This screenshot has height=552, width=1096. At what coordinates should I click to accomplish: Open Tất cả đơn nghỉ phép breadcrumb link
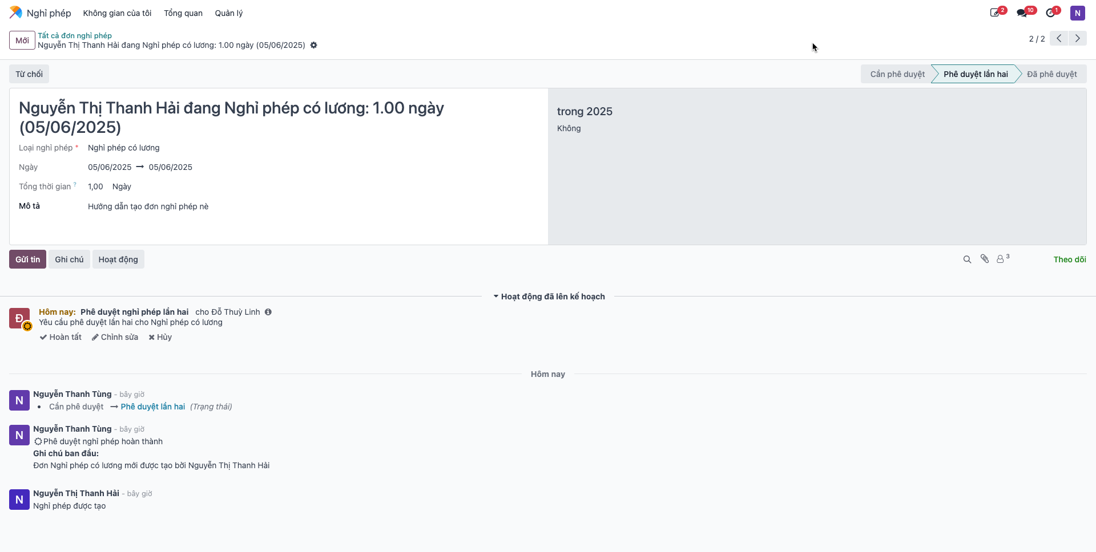tap(75, 35)
